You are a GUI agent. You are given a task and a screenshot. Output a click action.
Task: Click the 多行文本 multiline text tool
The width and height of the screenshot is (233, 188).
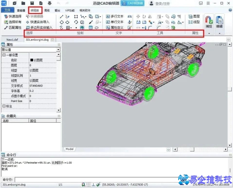coord(115,16)
